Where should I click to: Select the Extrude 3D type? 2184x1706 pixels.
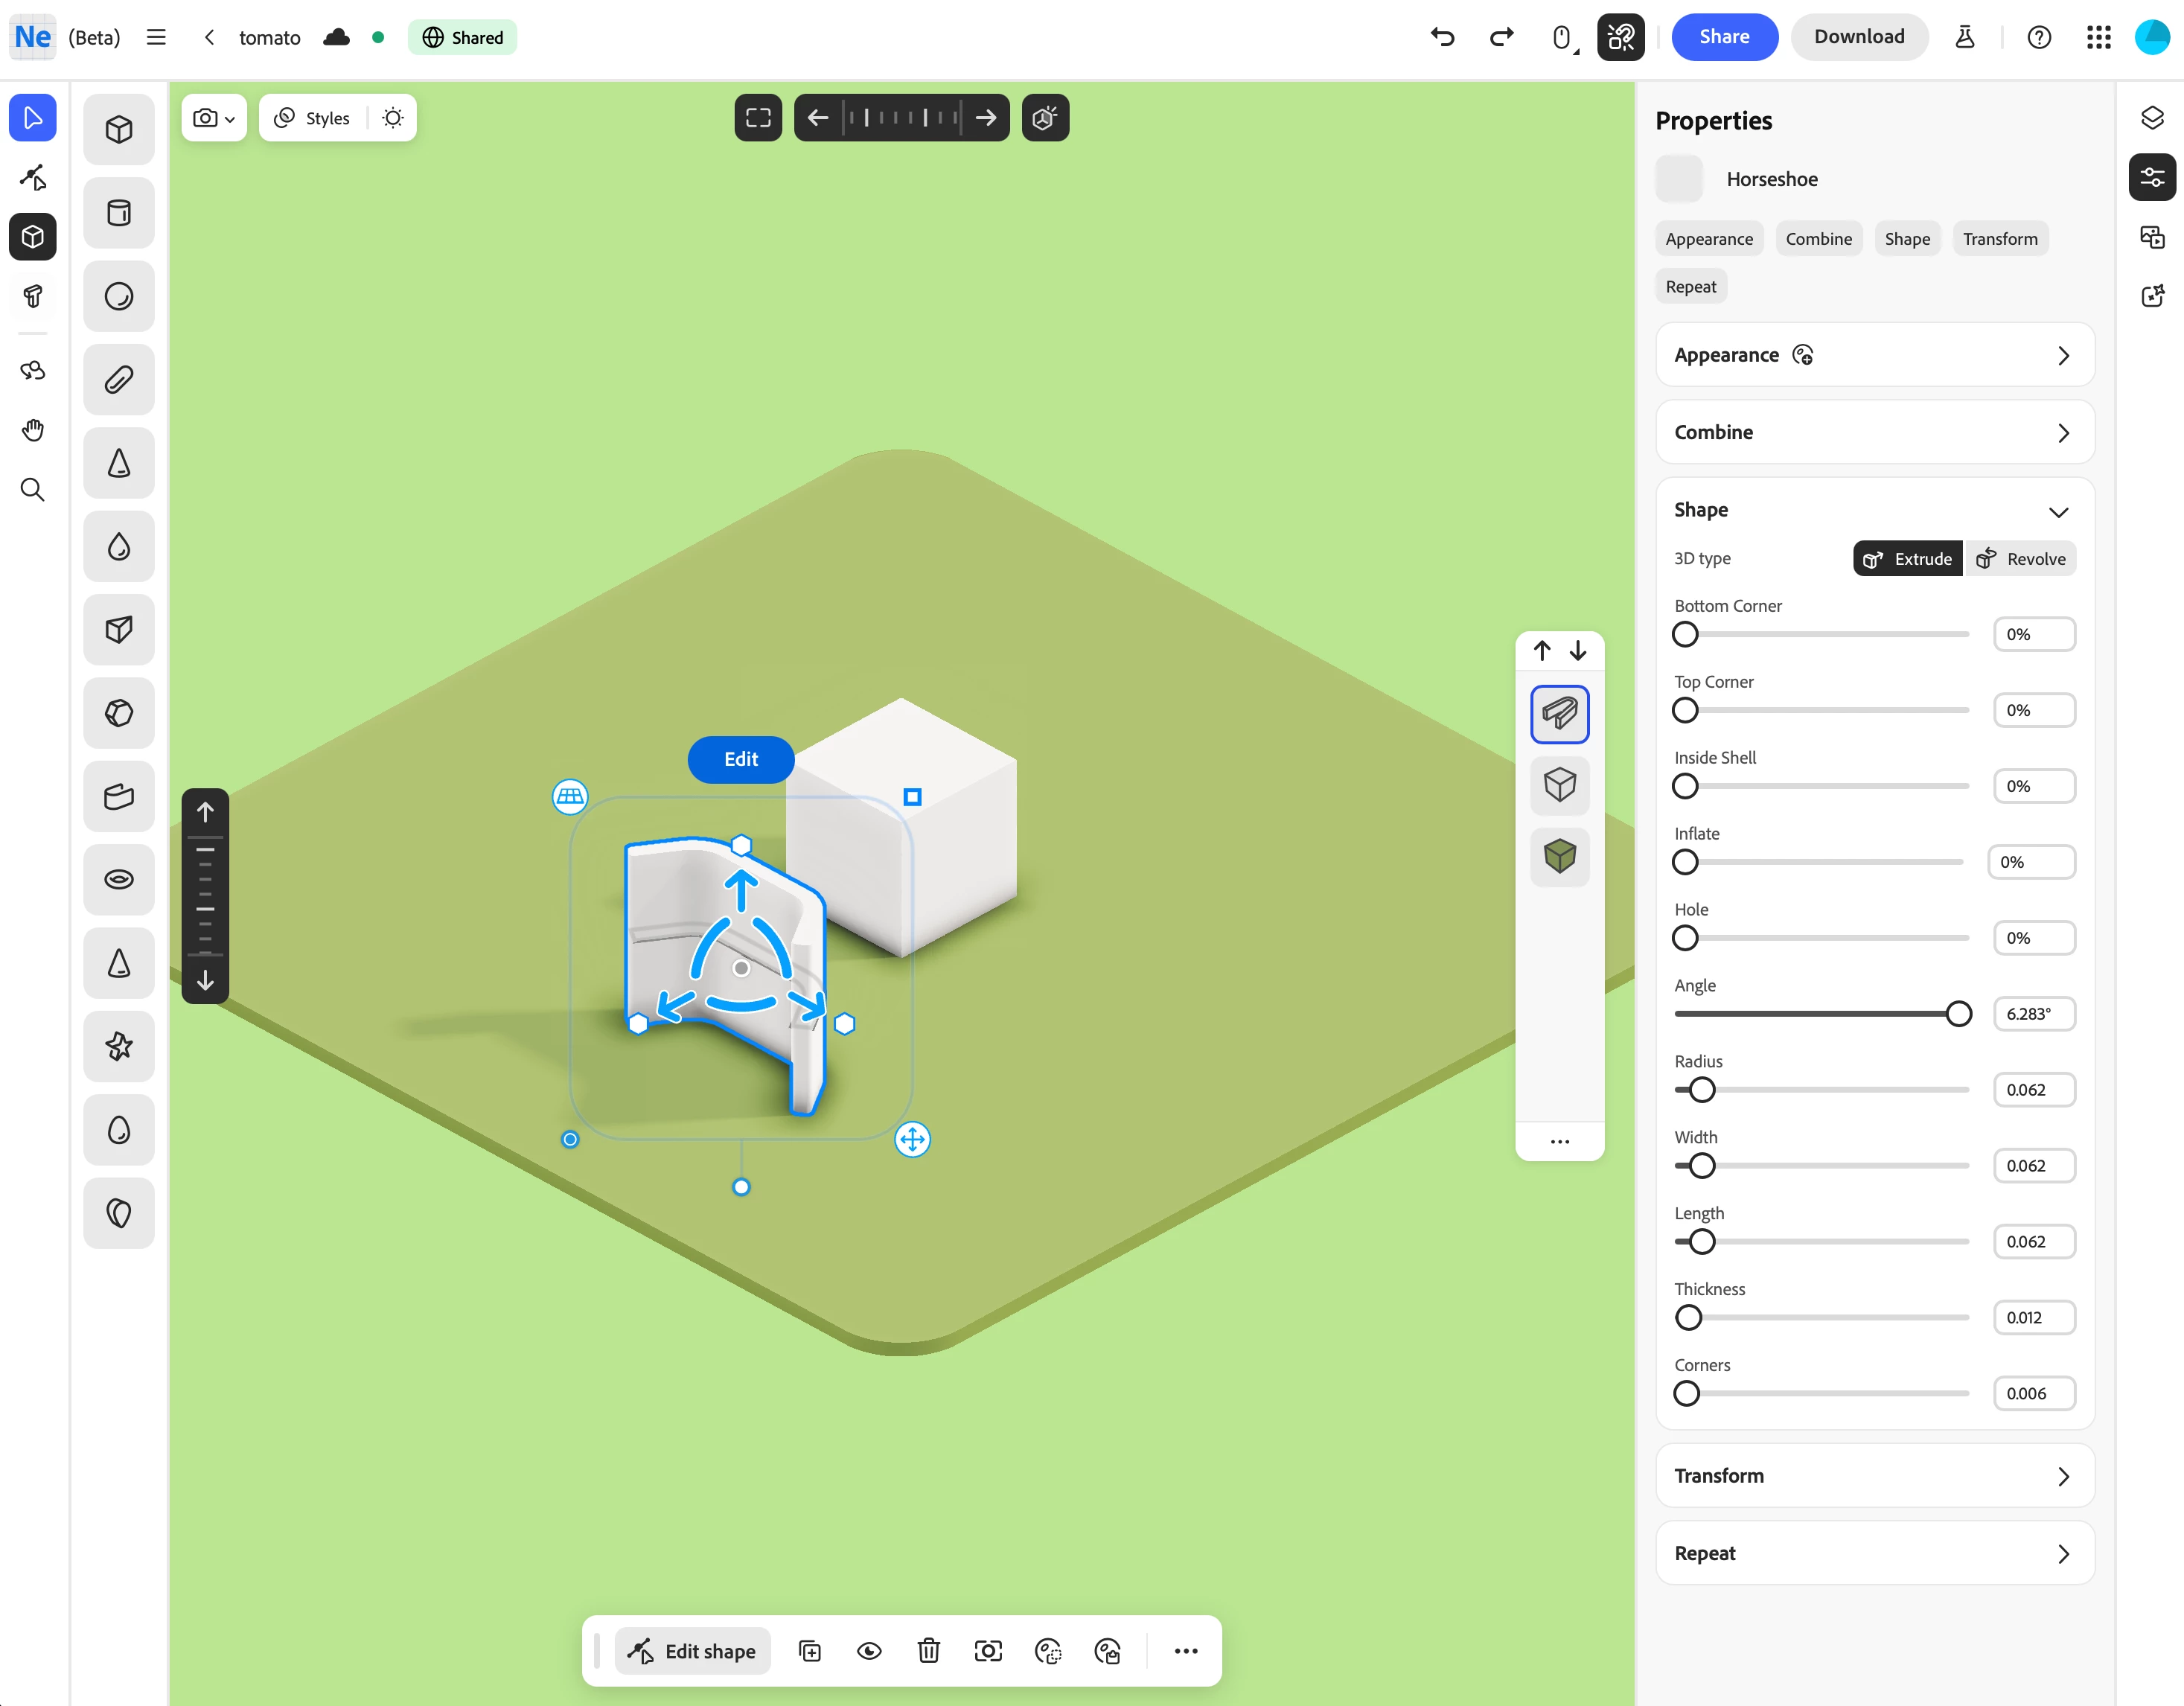(1908, 559)
